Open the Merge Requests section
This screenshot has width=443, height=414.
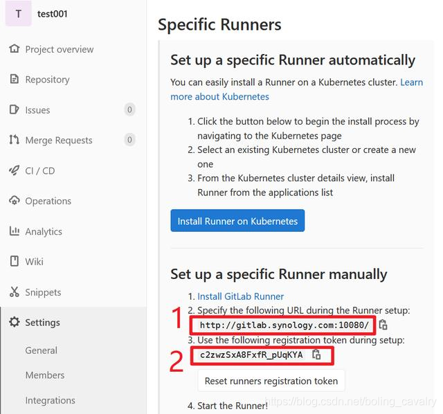[59, 141]
